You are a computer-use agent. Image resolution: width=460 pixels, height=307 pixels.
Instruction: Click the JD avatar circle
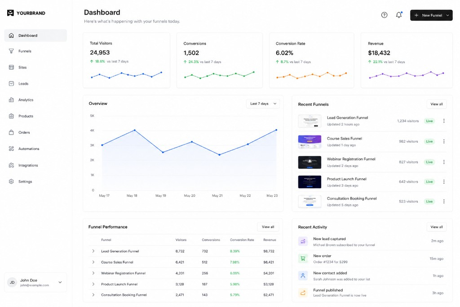[x=12, y=282]
